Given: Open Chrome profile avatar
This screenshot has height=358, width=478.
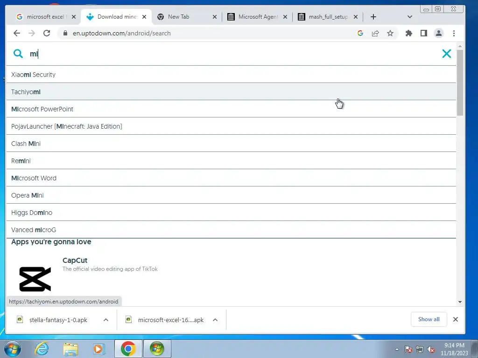Looking at the screenshot, I should click(x=439, y=33).
